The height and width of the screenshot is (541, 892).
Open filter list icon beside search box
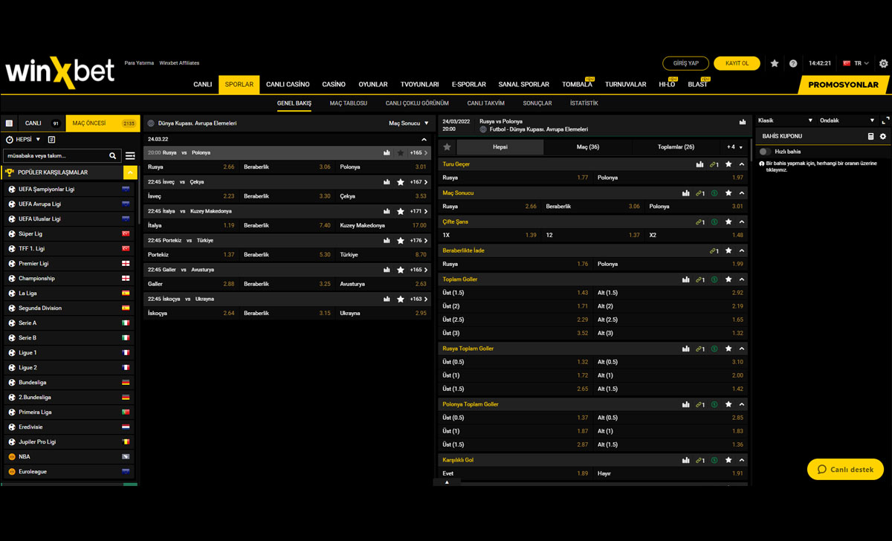[x=130, y=156]
